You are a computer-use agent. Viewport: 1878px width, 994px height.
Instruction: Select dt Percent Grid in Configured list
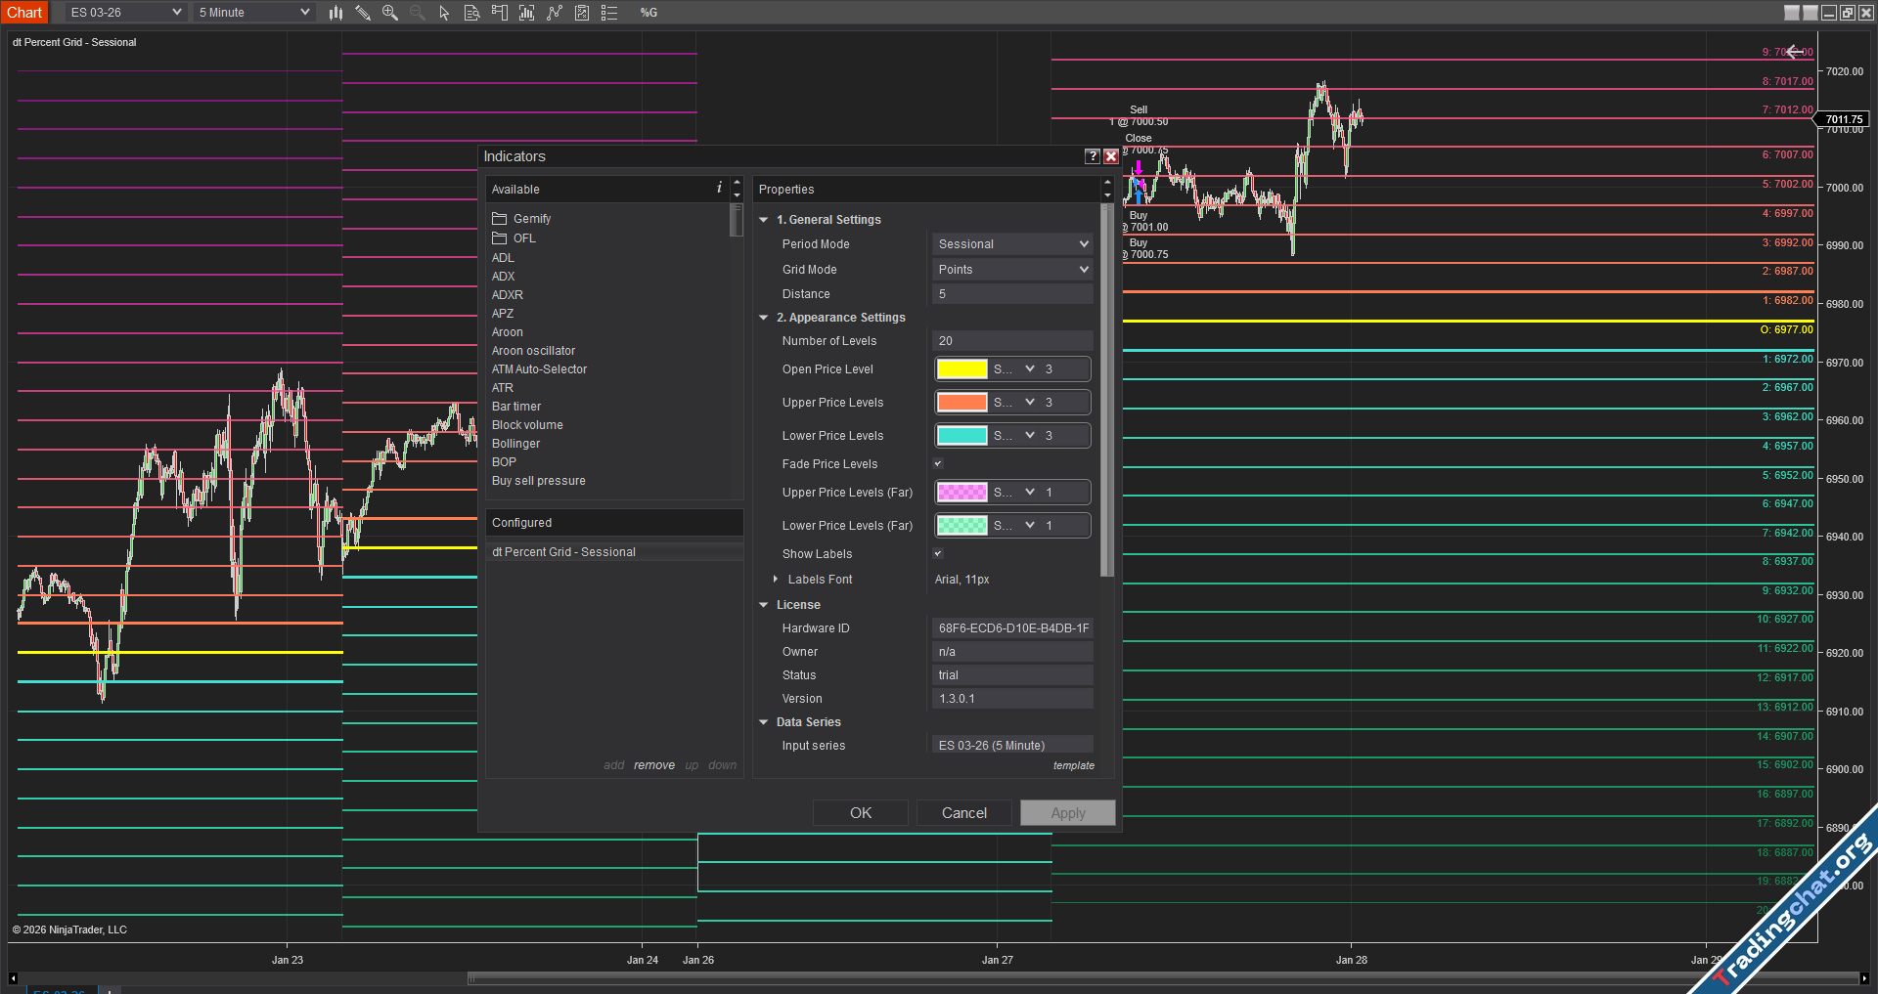[x=563, y=552]
